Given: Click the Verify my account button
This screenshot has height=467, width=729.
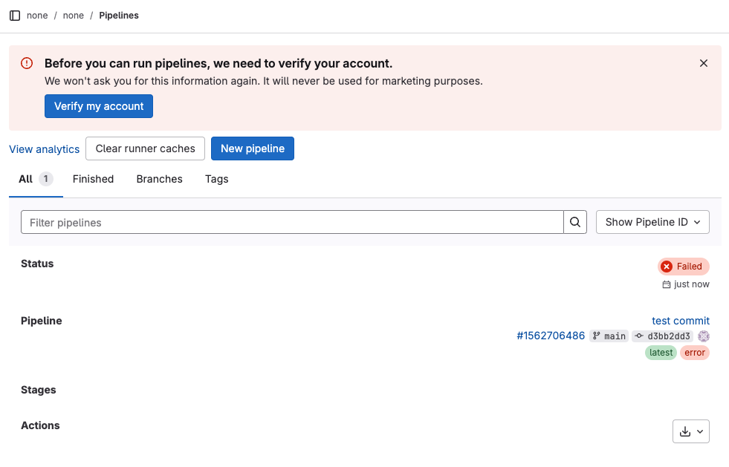Looking at the screenshot, I should click(x=99, y=106).
